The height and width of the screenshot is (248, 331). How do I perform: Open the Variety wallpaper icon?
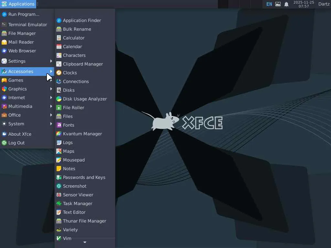[59, 230]
